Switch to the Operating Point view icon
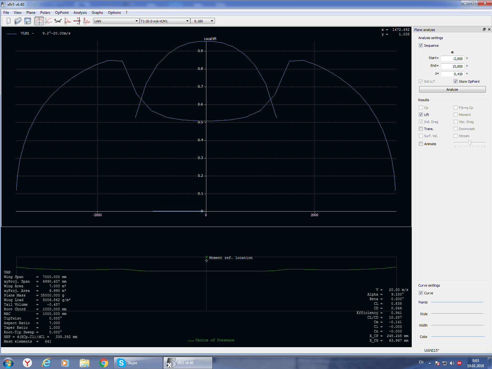492x369 pixels. click(x=39, y=21)
